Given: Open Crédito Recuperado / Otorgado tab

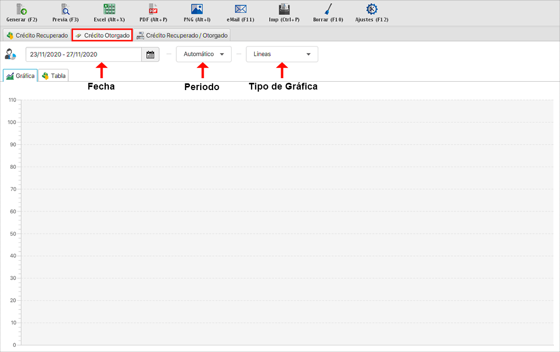Looking at the screenshot, I should click(x=181, y=35).
